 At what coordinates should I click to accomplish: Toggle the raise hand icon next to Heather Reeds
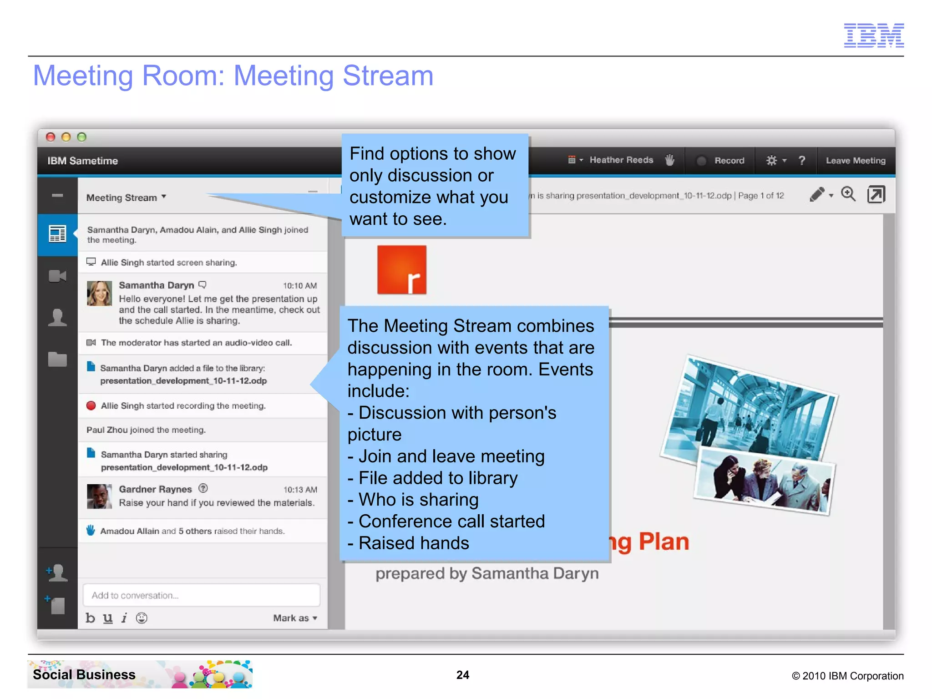[669, 160]
